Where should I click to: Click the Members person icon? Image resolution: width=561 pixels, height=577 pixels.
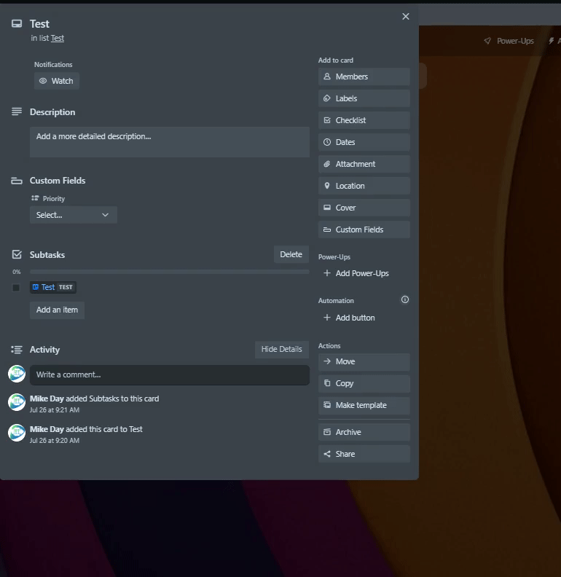pyautogui.click(x=327, y=76)
